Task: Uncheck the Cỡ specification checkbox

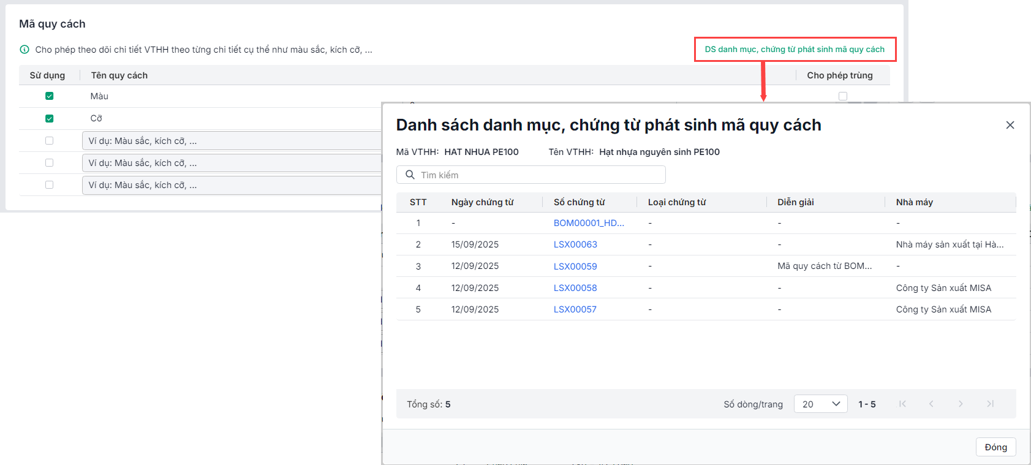Action: click(50, 118)
